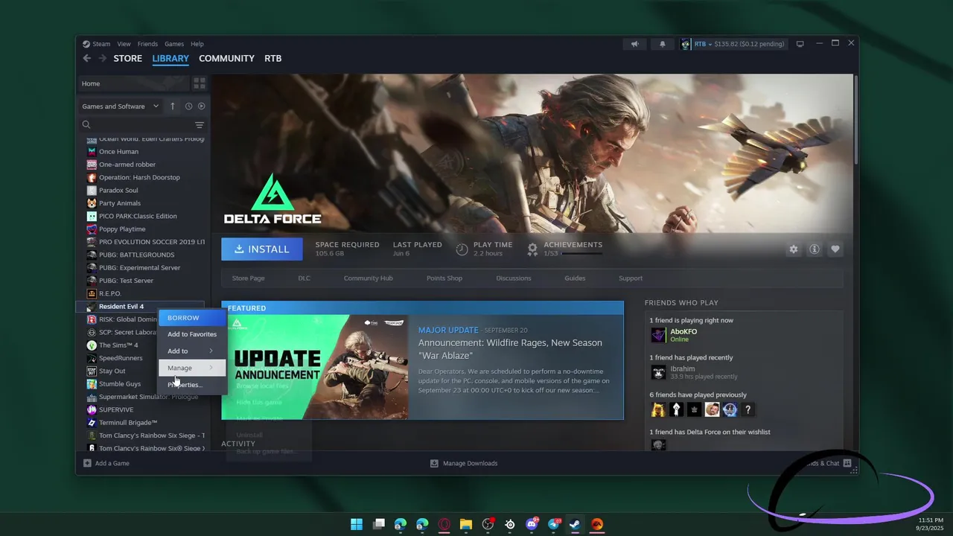
Task: Open Discord from taskbar
Action: coord(532,524)
